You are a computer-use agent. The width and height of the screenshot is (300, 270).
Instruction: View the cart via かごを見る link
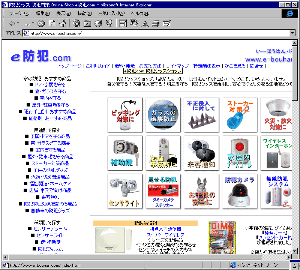(x=235, y=66)
